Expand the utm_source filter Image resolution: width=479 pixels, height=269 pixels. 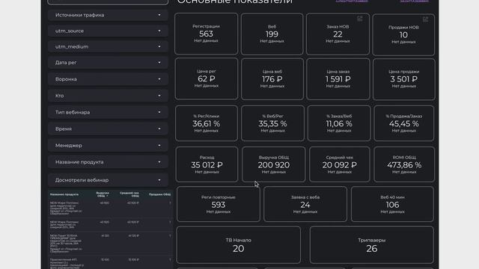108,31
